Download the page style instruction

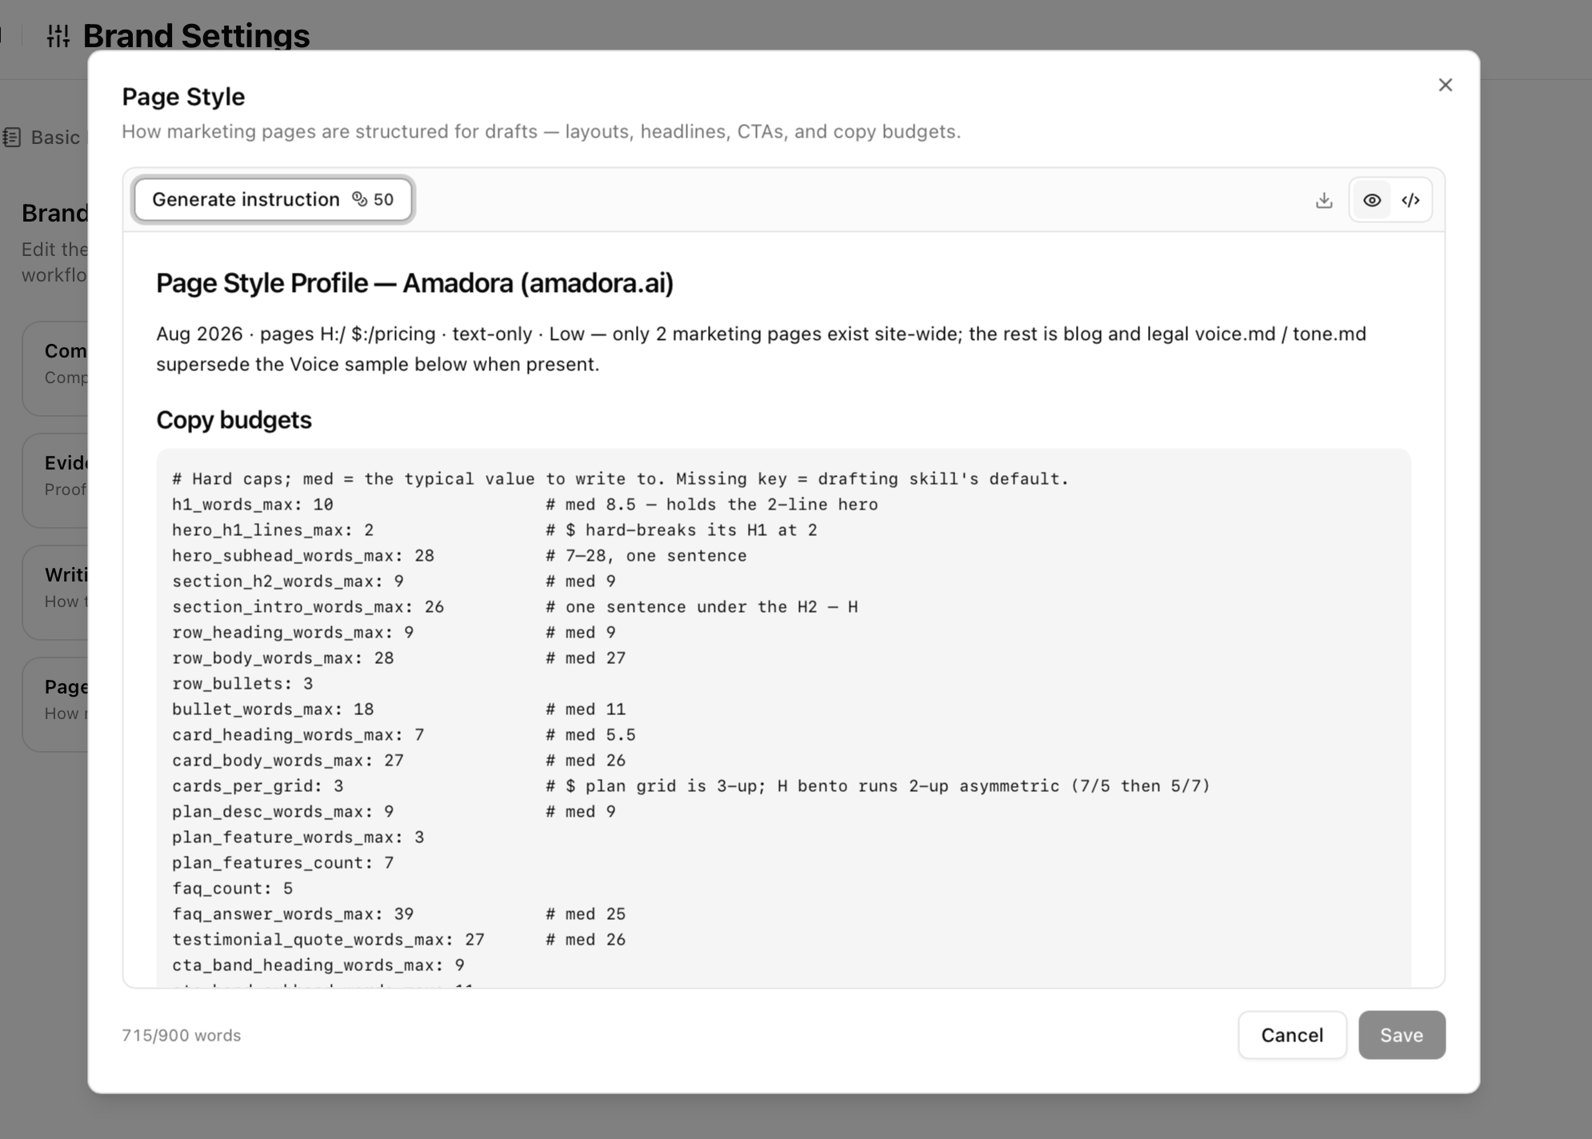[x=1324, y=200]
